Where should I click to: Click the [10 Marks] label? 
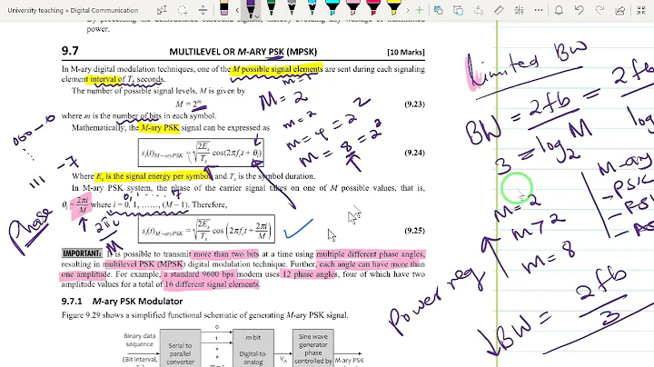[x=406, y=52]
